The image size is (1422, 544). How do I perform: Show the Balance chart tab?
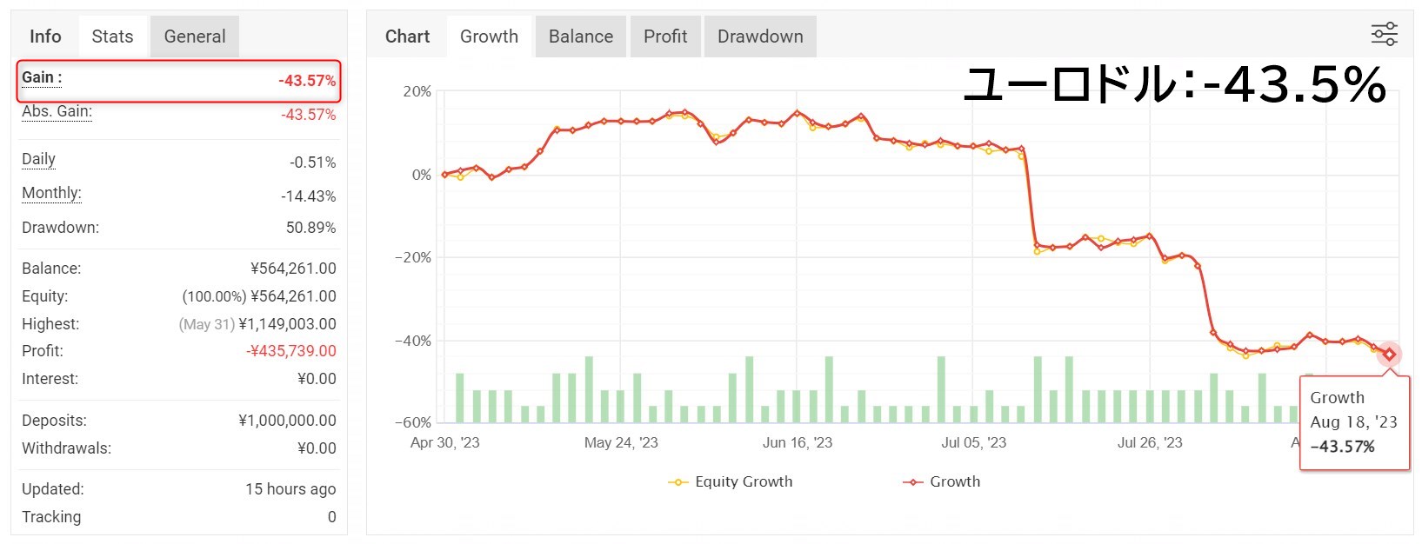[580, 36]
